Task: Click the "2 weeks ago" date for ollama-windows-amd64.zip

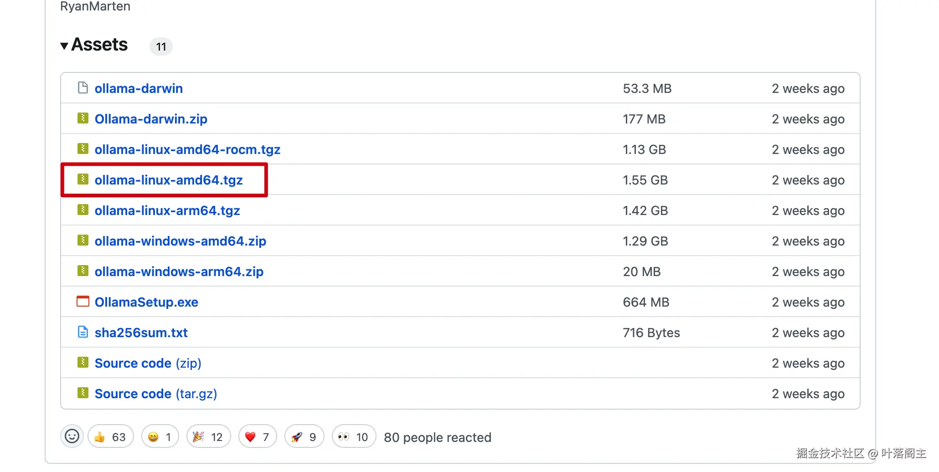Action: point(808,241)
